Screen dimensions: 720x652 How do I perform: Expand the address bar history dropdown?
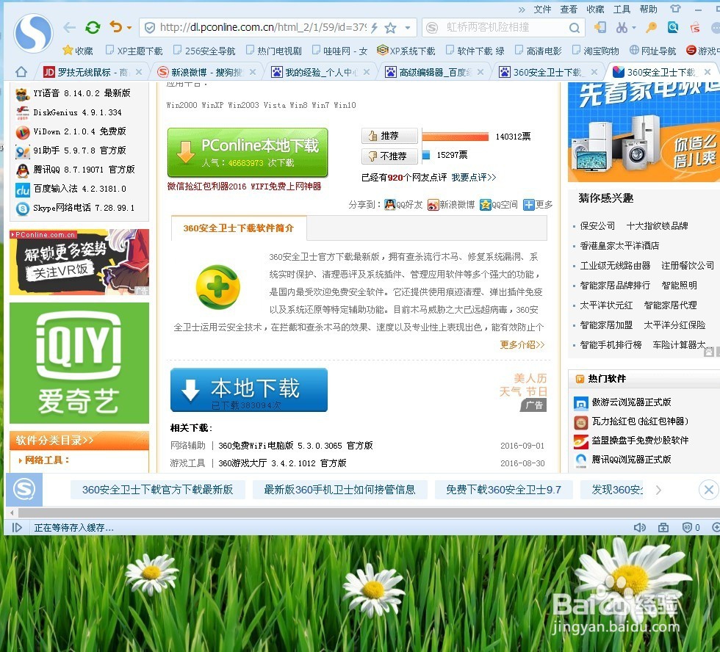point(408,28)
